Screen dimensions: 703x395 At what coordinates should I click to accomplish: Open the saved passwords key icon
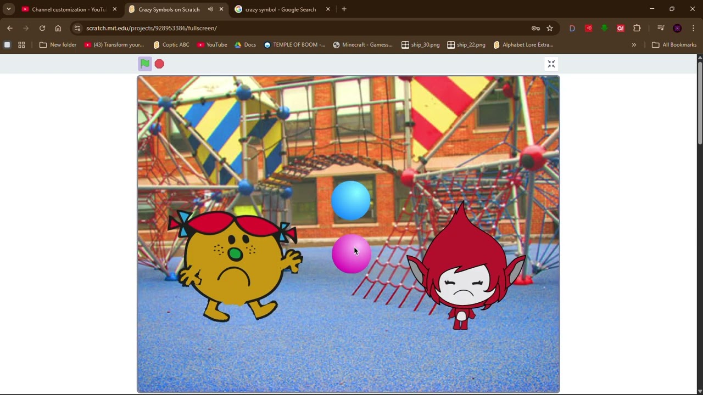click(x=535, y=28)
